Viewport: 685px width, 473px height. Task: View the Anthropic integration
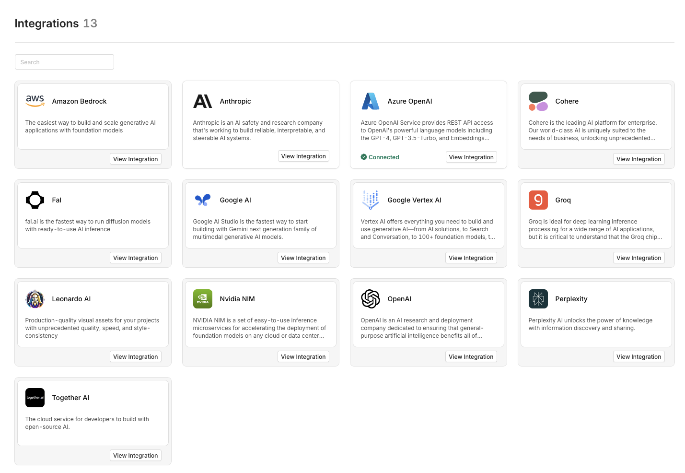(303, 156)
